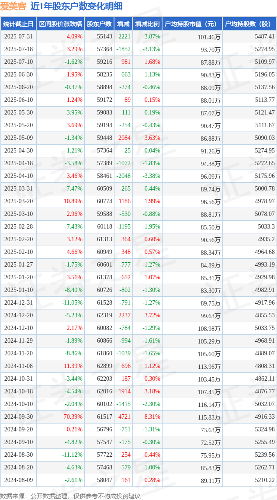Click the 增减比例 column header
The image size is (277, 500).
(x=147, y=24)
